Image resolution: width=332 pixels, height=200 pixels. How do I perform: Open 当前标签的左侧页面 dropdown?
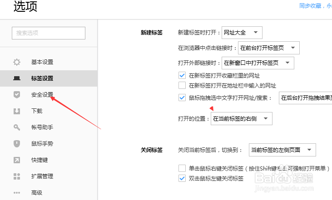[282, 150]
